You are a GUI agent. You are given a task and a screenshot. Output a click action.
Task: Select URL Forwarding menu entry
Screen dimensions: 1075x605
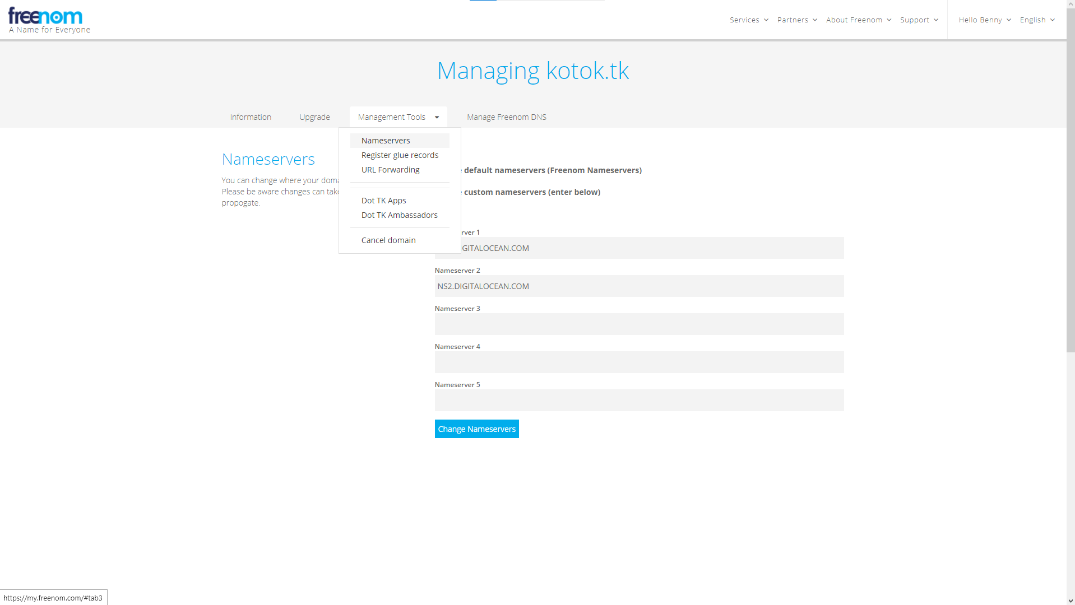point(390,170)
